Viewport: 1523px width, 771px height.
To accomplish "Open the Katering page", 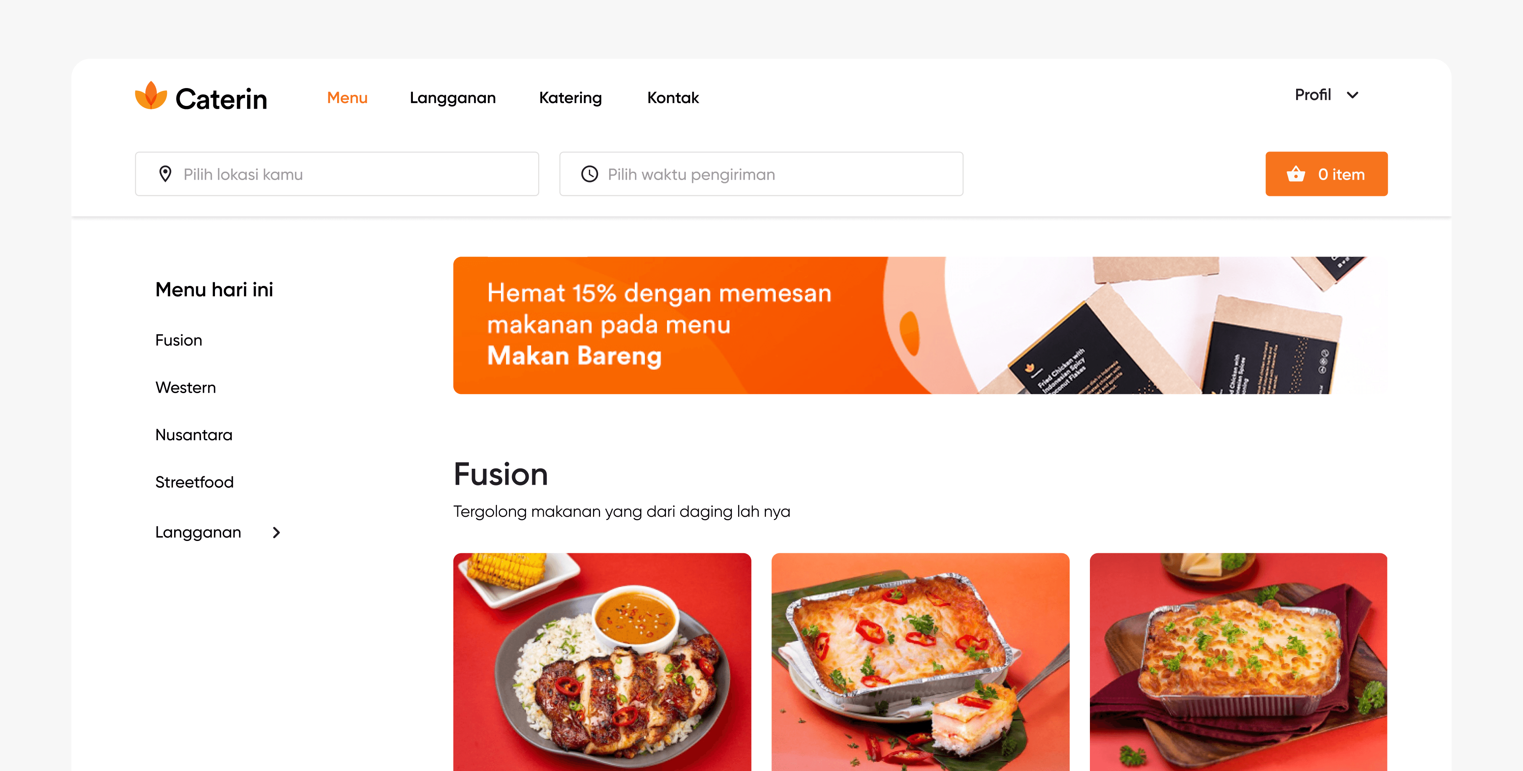I will tap(570, 98).
